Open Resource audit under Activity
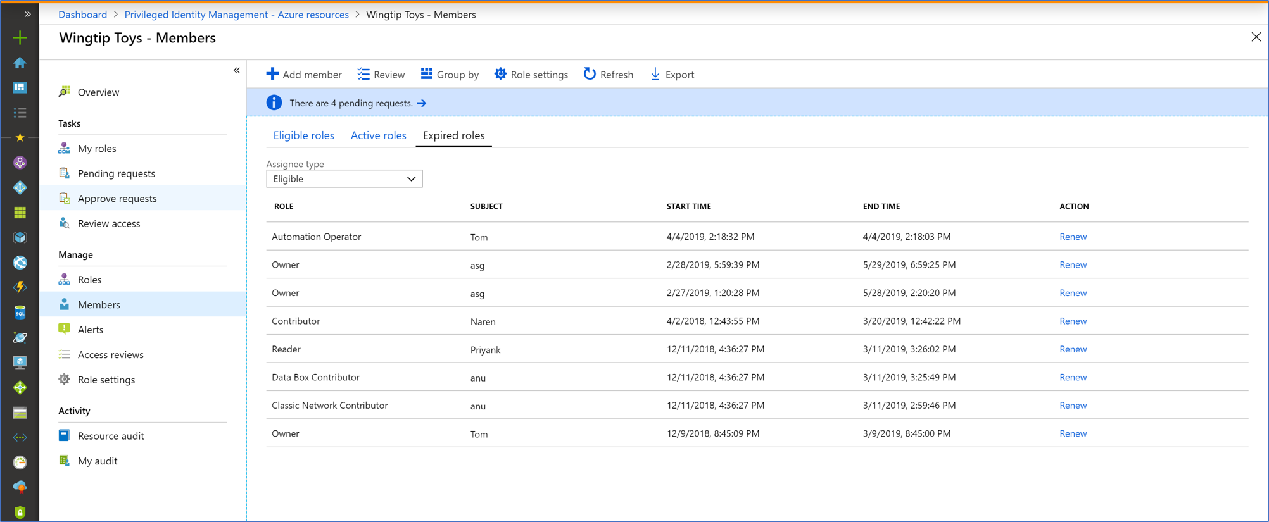 pos(111,436)
